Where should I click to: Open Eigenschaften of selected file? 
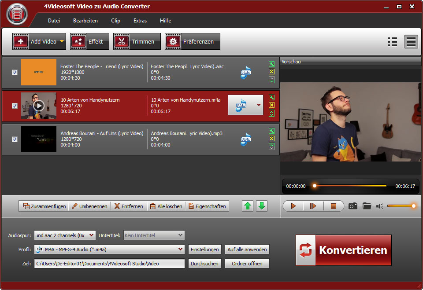pyautogui.click(x=207, y=206)
